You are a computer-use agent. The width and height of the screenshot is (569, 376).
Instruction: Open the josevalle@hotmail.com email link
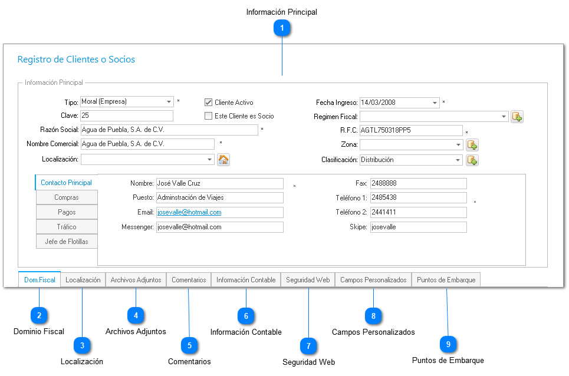189,212
